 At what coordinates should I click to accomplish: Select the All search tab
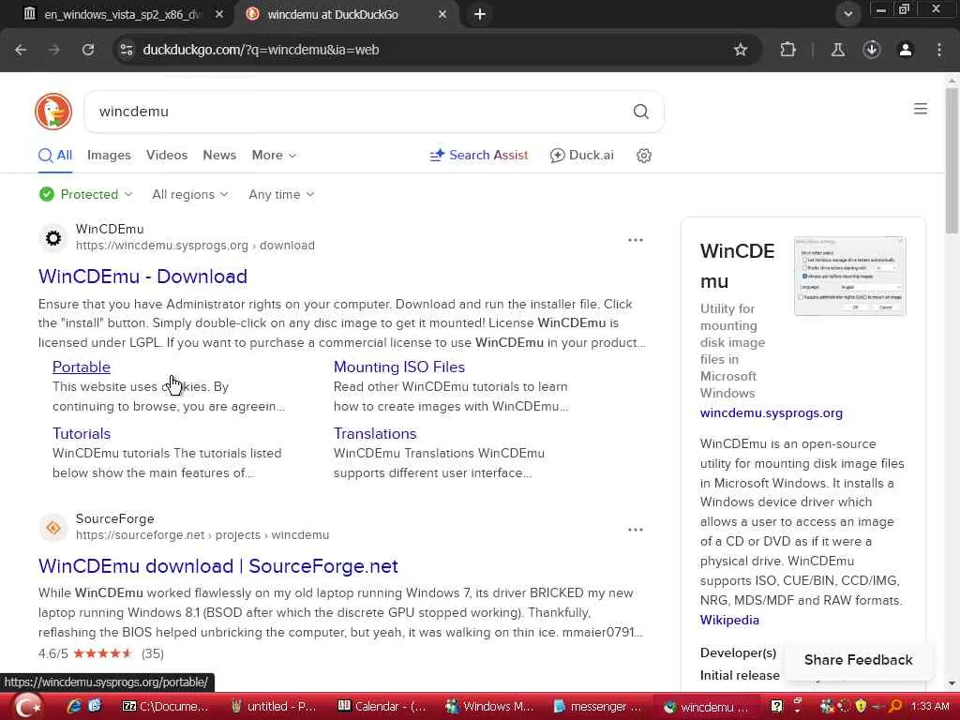[x=55, y=156]
